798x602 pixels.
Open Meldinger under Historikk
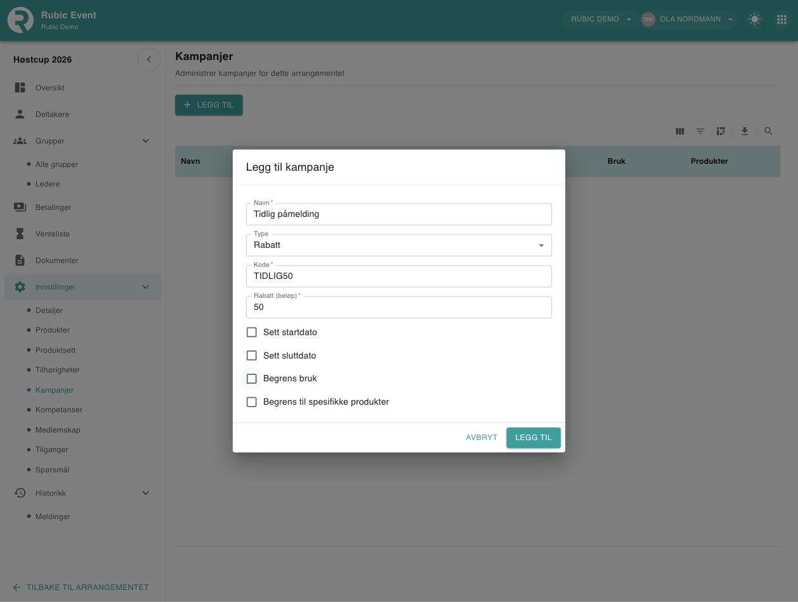tap(53, 517)
